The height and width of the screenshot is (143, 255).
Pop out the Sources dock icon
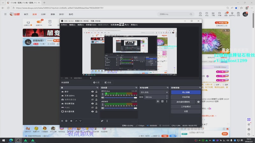(x=97, y=88)
